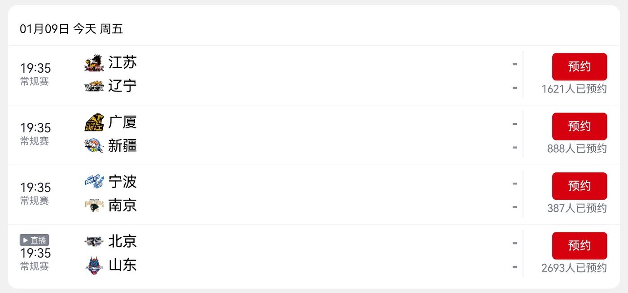Open the 山东 team name link
The height and width of the screenshot is (293, 628).
(122, 265)
